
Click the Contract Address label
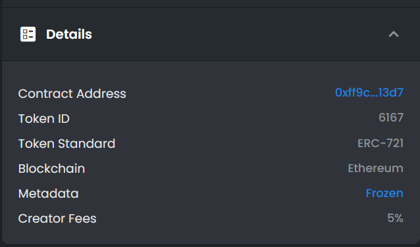[x=72, y=93]
